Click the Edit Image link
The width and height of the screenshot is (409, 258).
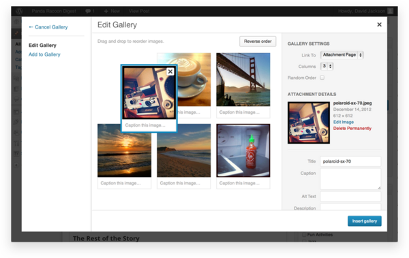click(x=344, y=122)
